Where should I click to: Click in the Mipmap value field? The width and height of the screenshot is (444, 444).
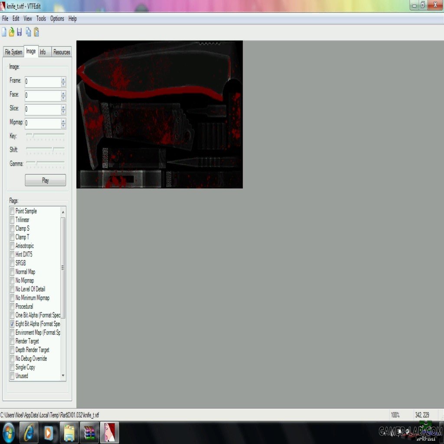43,123
